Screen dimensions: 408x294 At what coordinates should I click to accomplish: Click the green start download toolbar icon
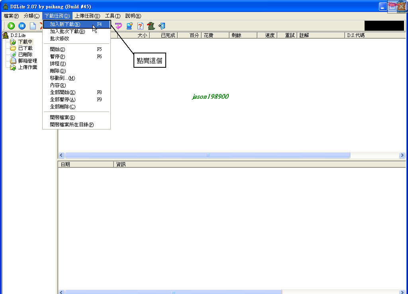tap(11, 26)
